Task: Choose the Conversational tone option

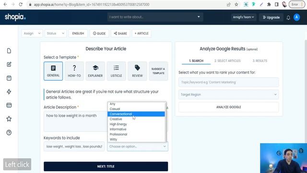Action: 136,114
